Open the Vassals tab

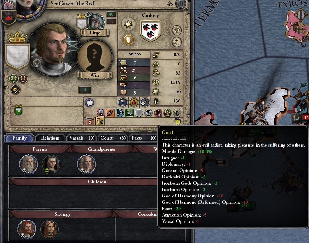(82, 138)
